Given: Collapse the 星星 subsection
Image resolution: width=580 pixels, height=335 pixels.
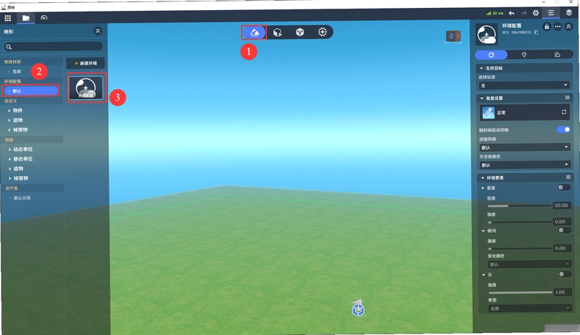Looking at the screenshot, I should tap(483, 188).
